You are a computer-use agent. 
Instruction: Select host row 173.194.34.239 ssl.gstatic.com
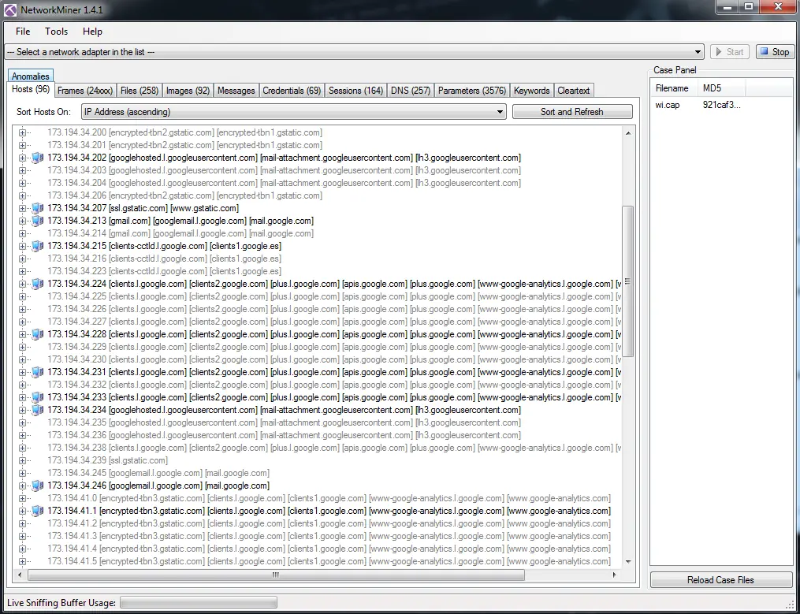click(x=108, y=460)
